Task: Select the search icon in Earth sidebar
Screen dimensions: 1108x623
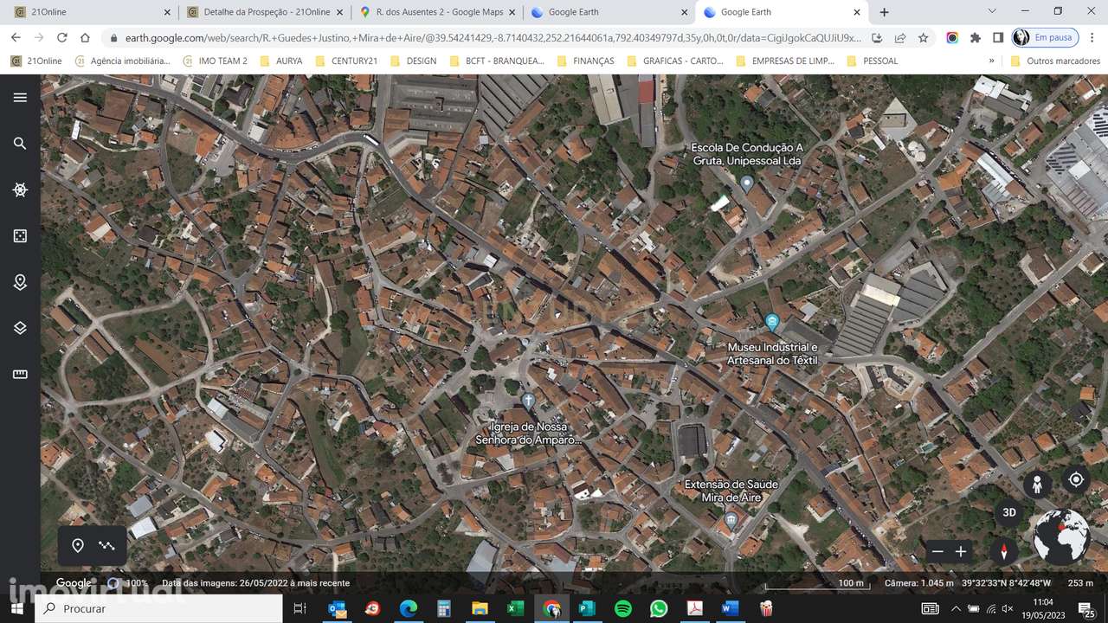Action: click(x=20, y=144)
